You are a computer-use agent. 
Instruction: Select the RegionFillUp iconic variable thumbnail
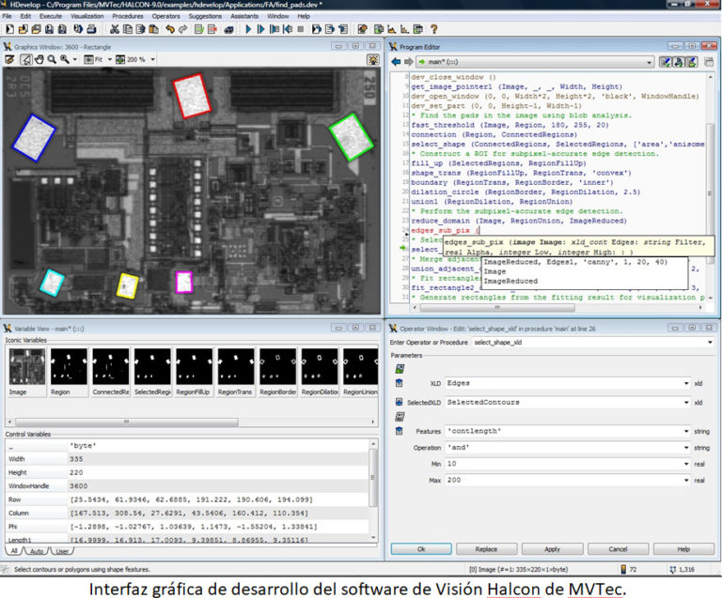[x=193, y=367]
